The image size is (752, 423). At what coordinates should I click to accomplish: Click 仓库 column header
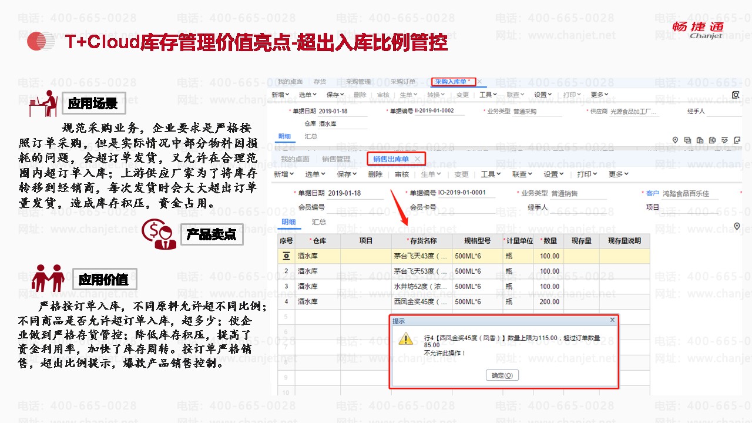tap(318, 241)
